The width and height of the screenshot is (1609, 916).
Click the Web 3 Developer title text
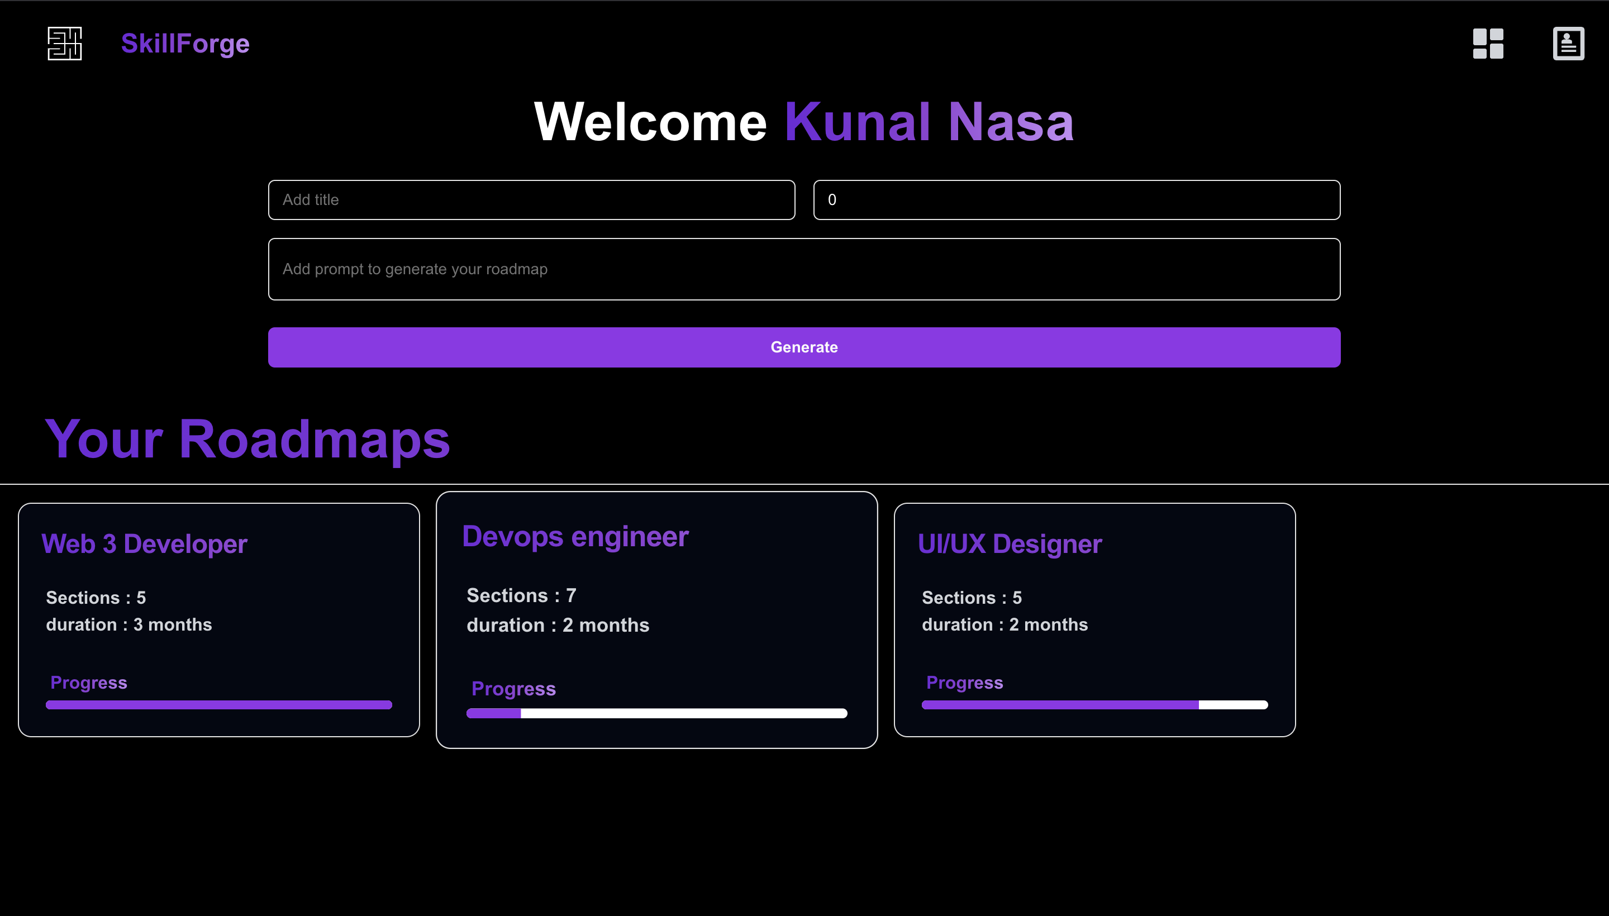point(144,544)
